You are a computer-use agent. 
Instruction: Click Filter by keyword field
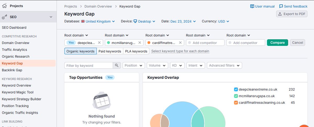click(89, 65)
